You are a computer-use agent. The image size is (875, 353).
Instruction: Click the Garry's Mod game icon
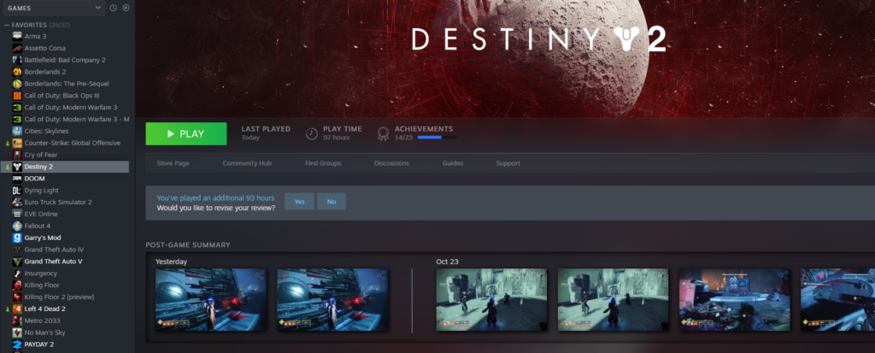[17, 238]
